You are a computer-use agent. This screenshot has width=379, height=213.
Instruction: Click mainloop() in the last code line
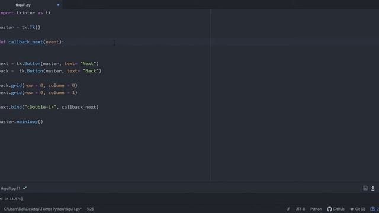tap(30, 121)
